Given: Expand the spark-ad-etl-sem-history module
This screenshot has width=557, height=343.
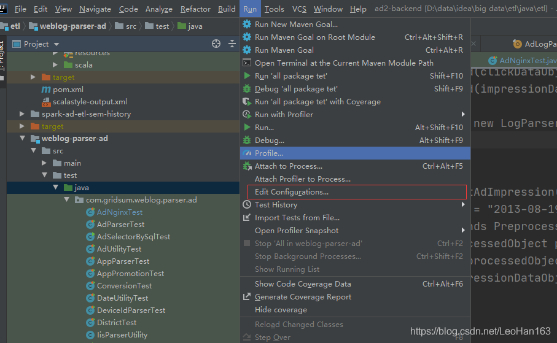Looking at the screenshot, I should point(22,114).
